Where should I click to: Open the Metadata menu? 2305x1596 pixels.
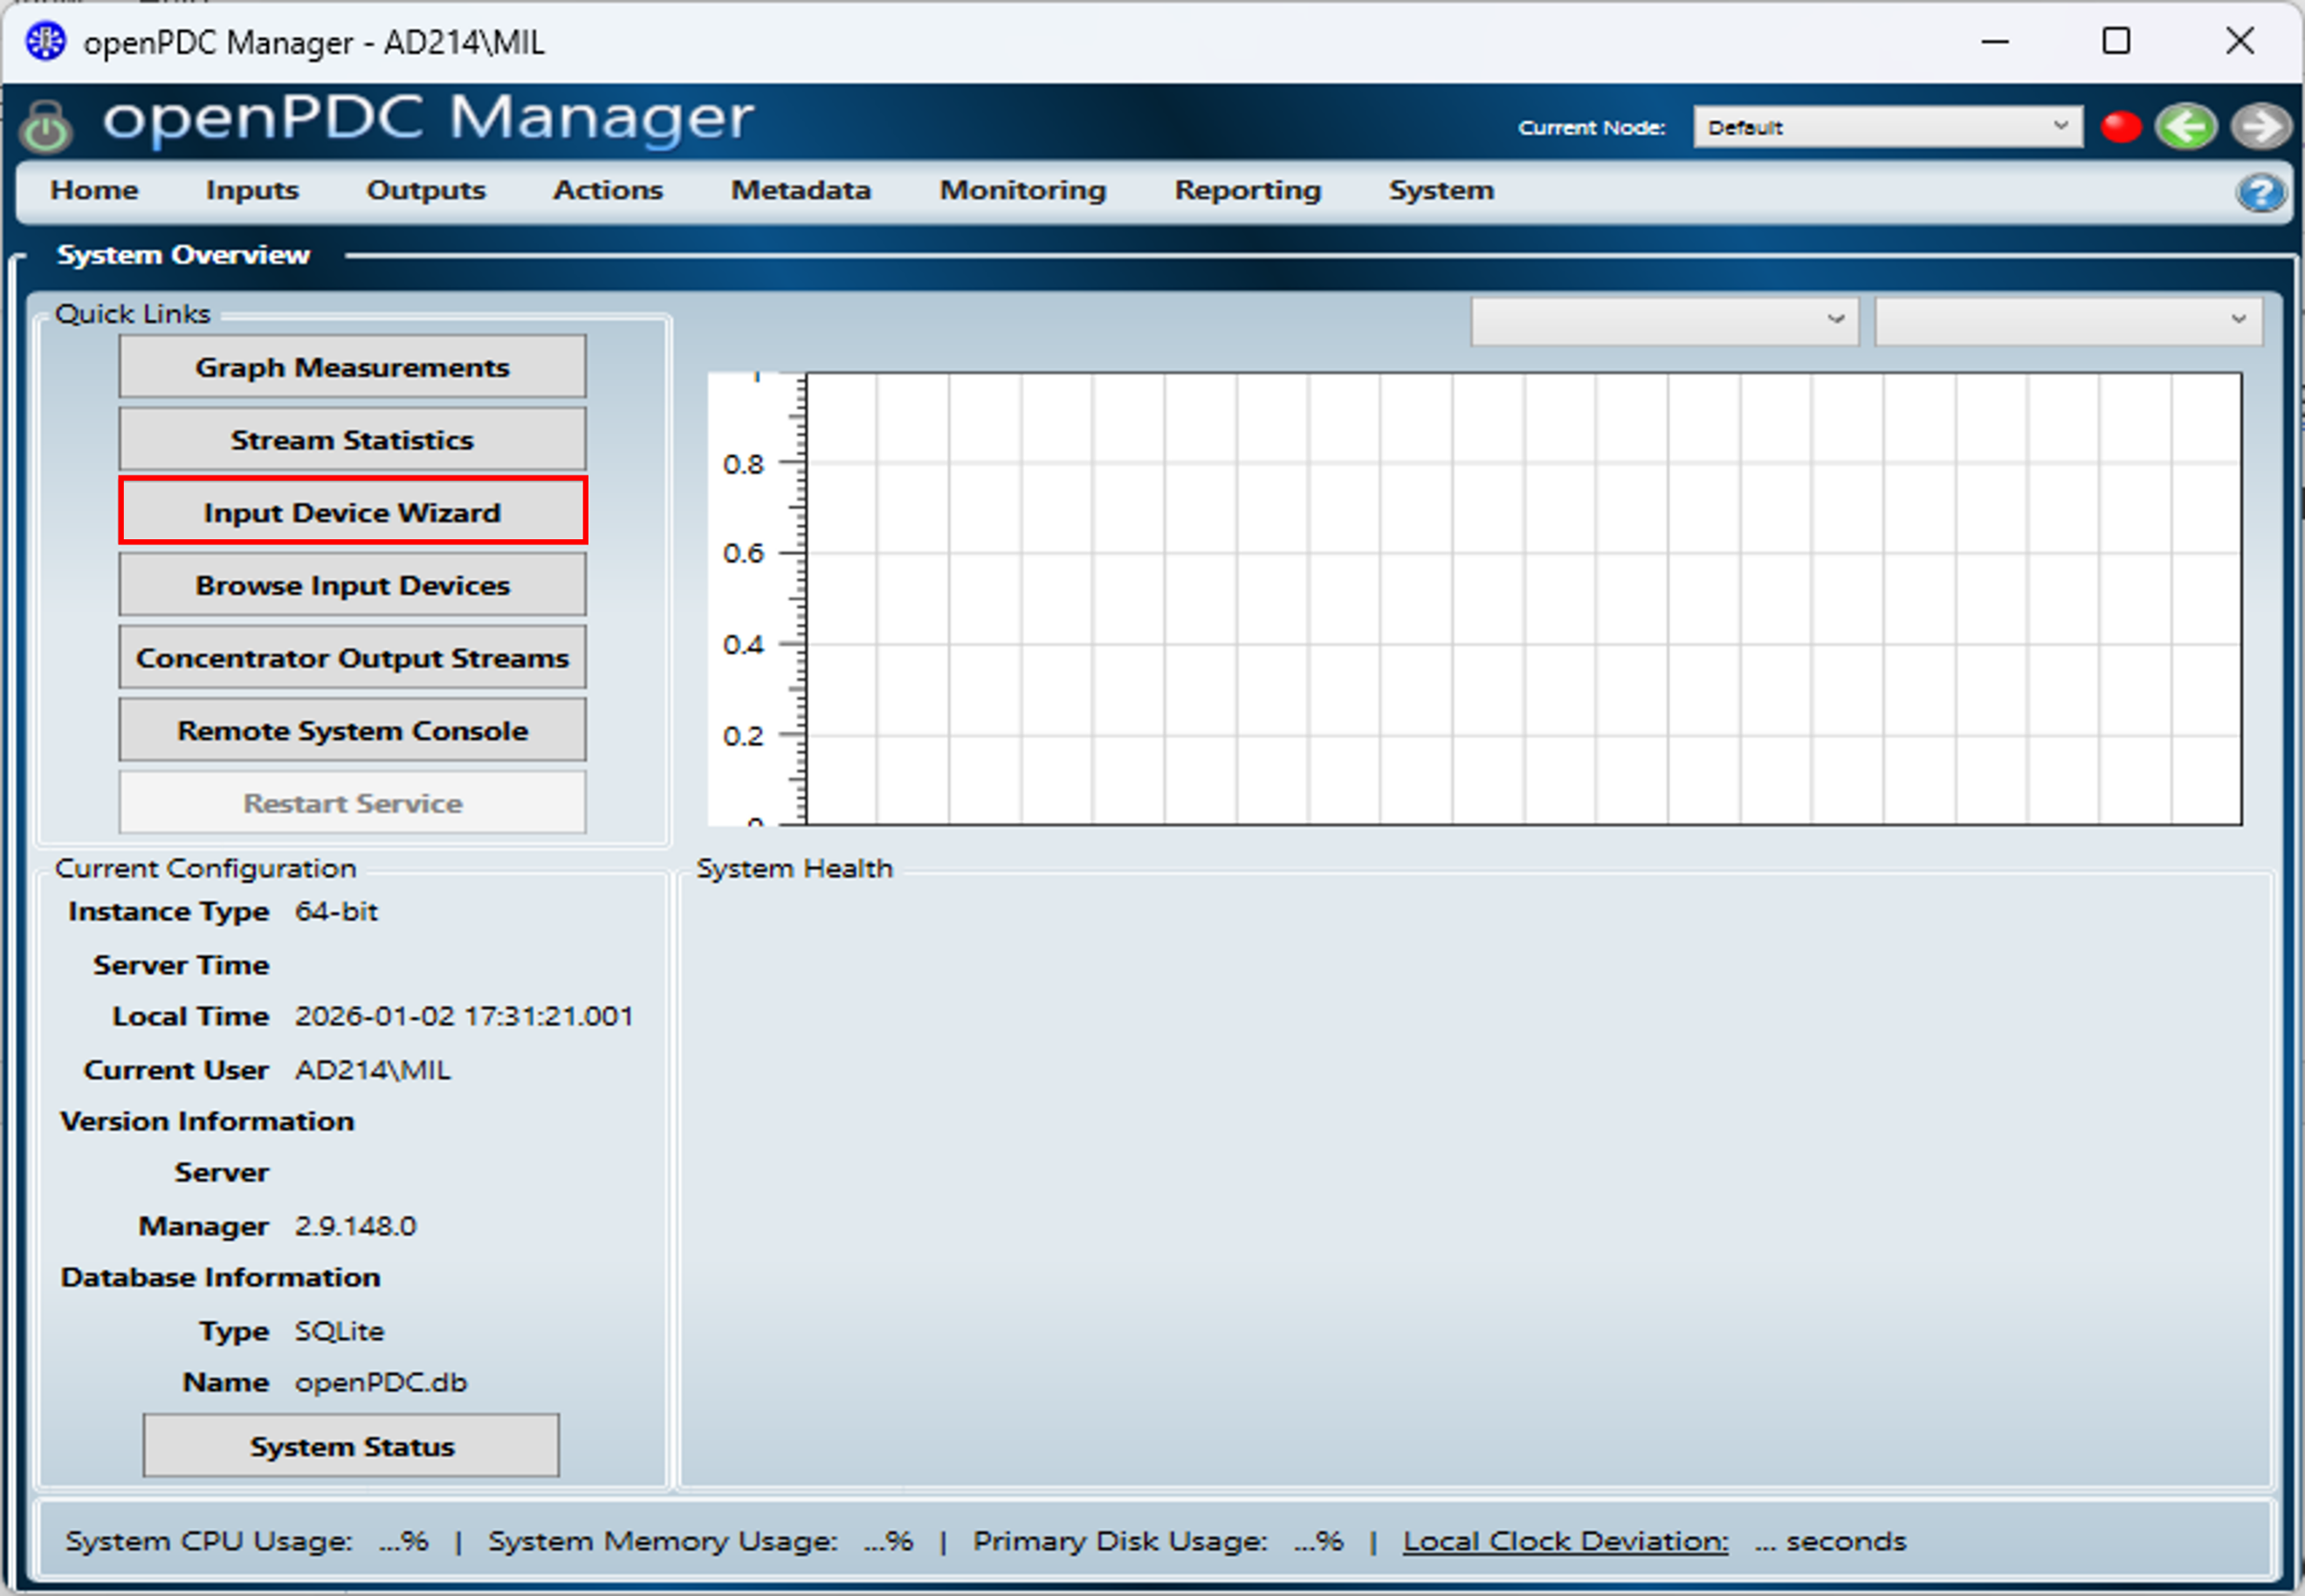pos(801,190)
